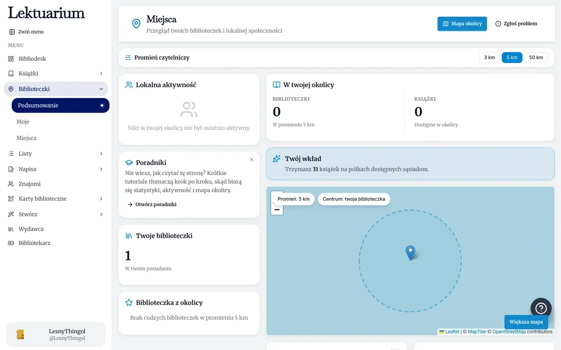This screenshot has height=350, width=561.
Task: Dismiss the Poradniki card
Action: tap(252, 160)
